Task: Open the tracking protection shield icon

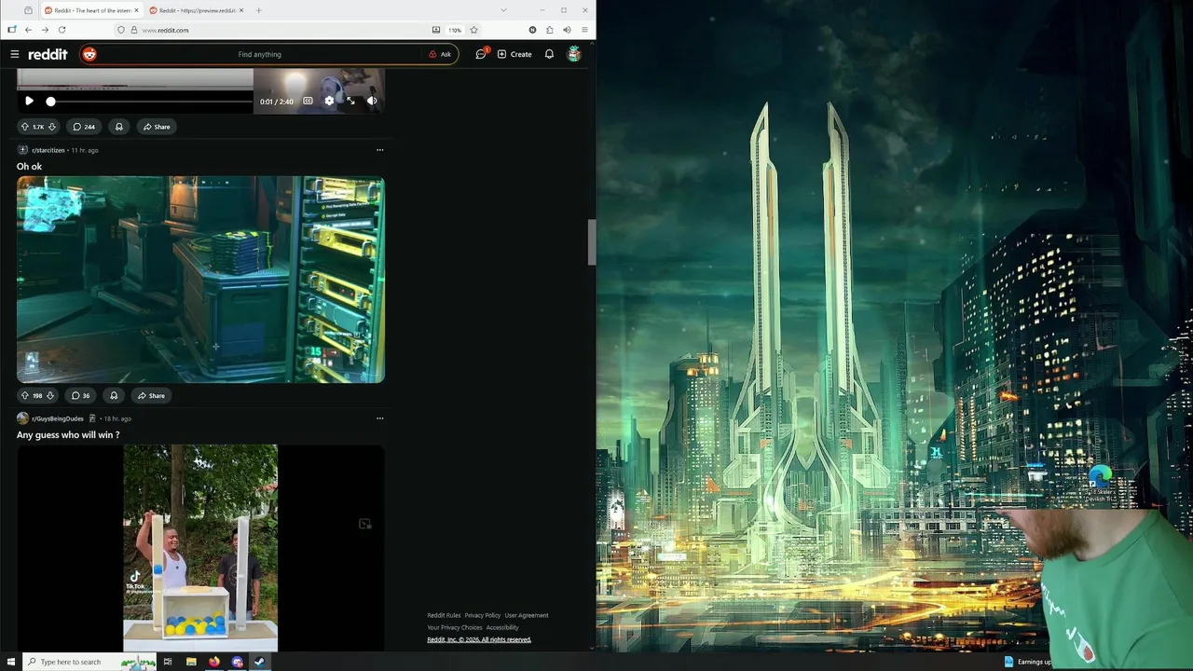Action: point(121,30)
